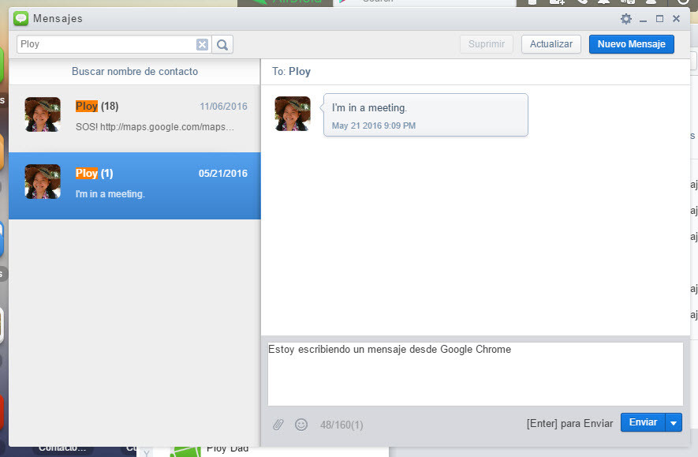Click the green Messages icon in the title bar
This screenshot has width=698, height=457.
[x=21, y=18]
